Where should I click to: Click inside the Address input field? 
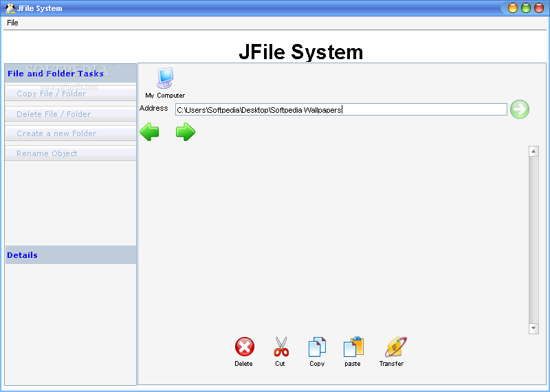341,109
